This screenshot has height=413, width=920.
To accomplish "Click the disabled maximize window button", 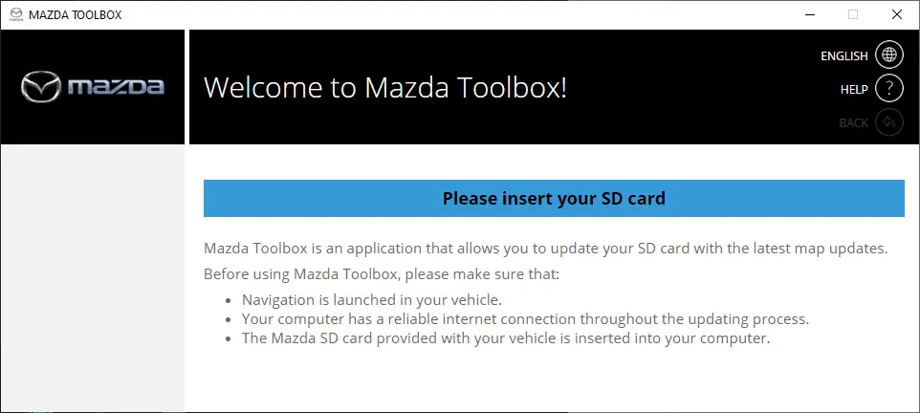I will point(852,14).
